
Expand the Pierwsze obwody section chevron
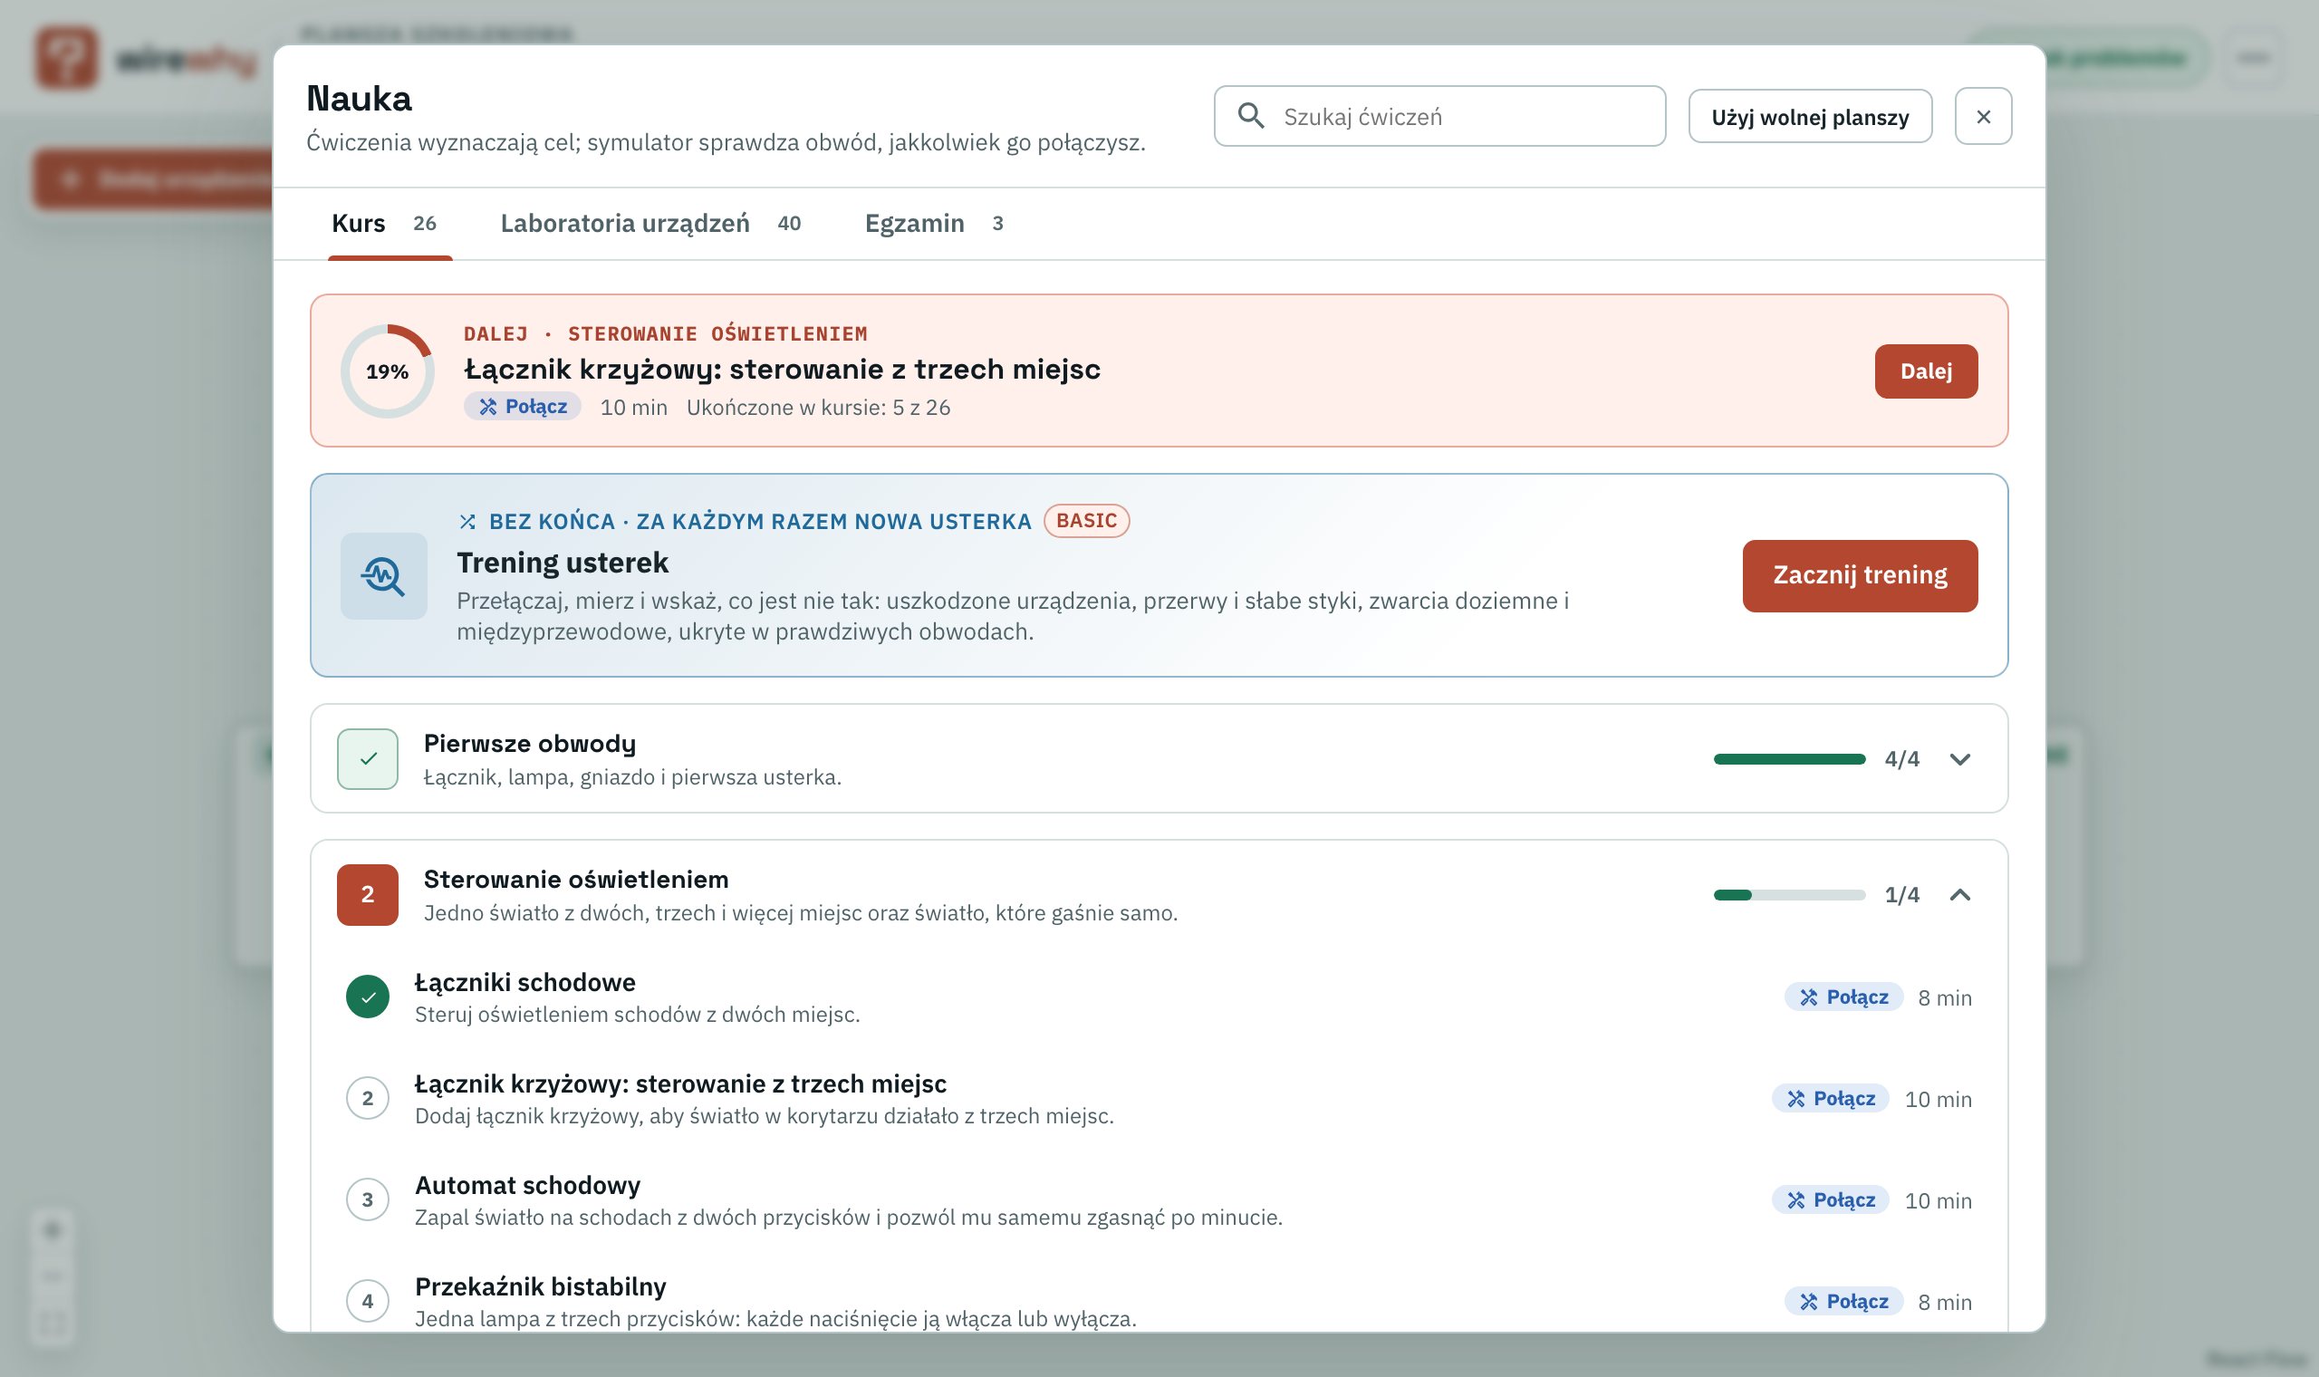[1959, 759]
